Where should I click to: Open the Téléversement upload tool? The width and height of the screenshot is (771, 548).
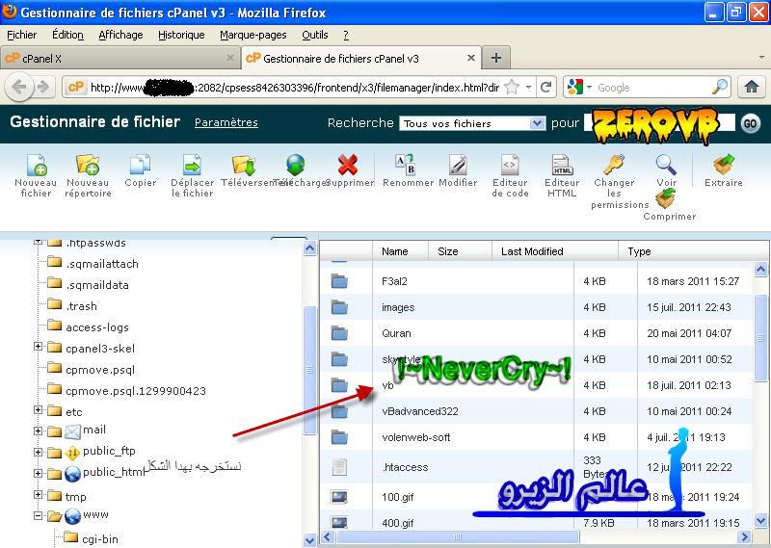pos(244,165)
